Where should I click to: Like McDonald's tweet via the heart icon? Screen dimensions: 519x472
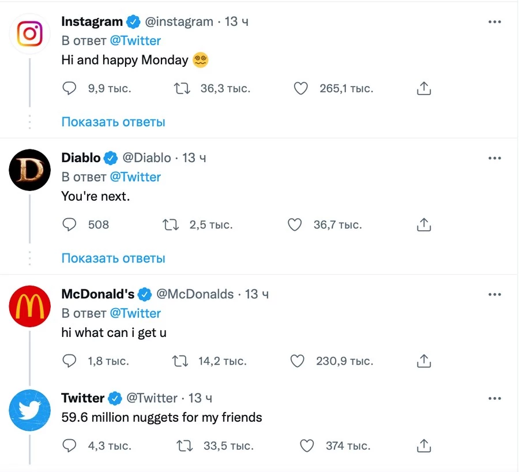click(297, 361)
